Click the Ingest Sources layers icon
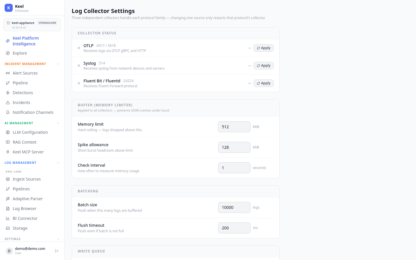The width and height of the screenshot is (416, 260). click(8, 179)
